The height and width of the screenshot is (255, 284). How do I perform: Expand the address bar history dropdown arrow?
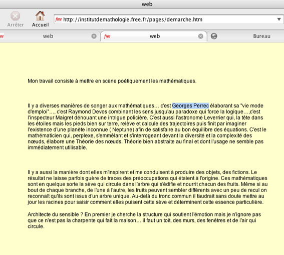click(x=279, y=19)
